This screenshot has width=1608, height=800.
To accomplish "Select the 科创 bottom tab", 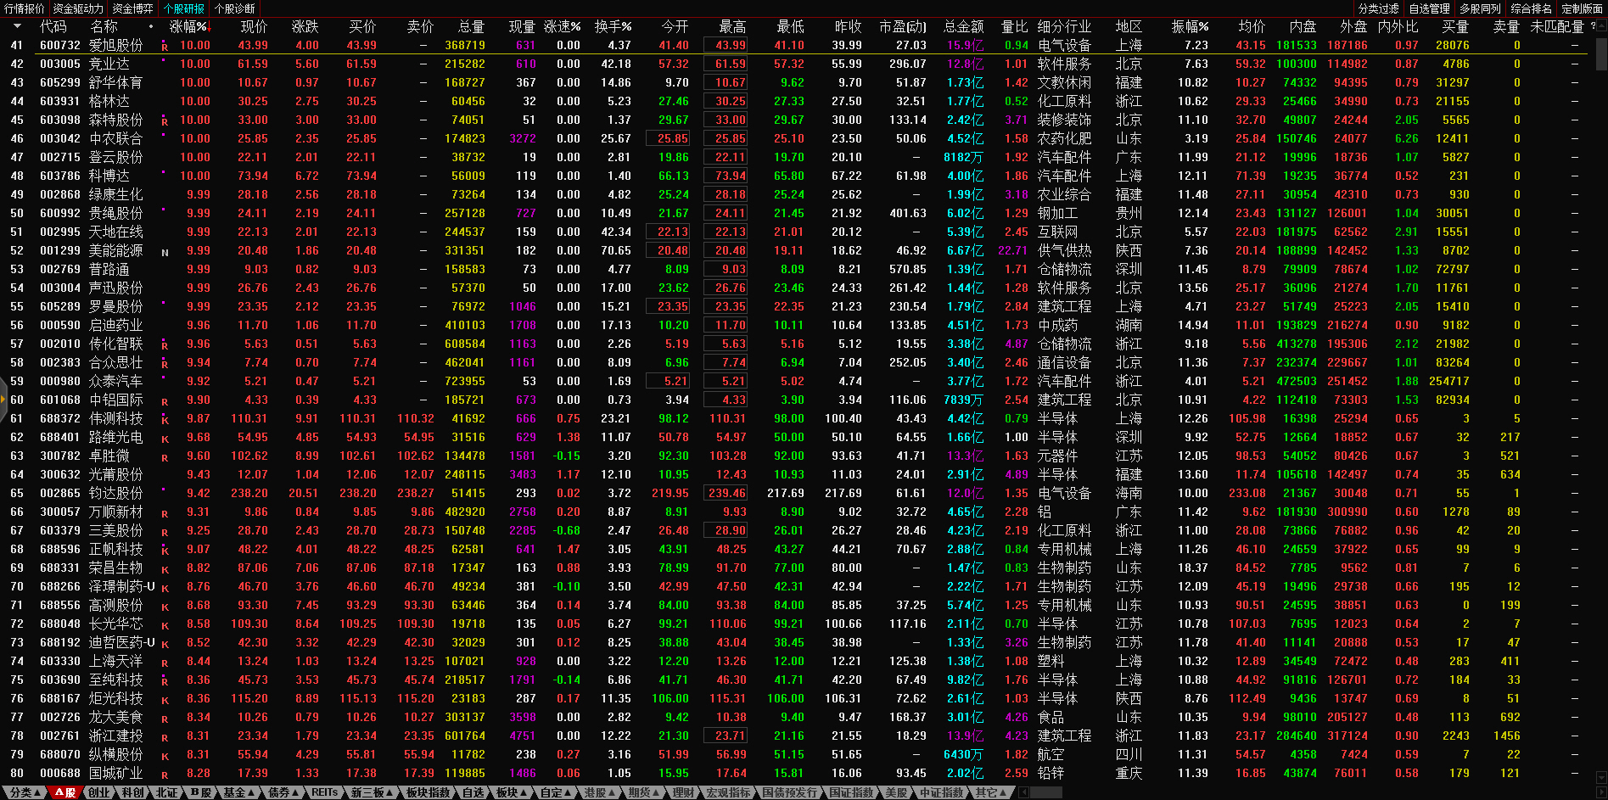I will (x=133, y=792).
